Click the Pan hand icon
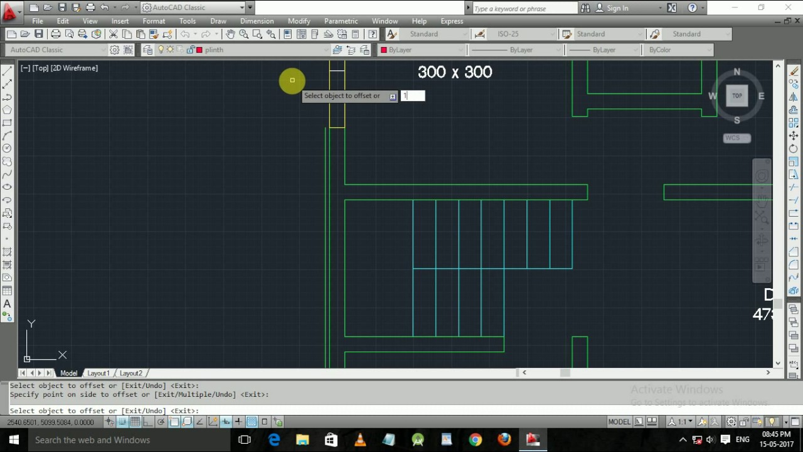This screenshot has width=803, height=452. (x=230, y=34)
